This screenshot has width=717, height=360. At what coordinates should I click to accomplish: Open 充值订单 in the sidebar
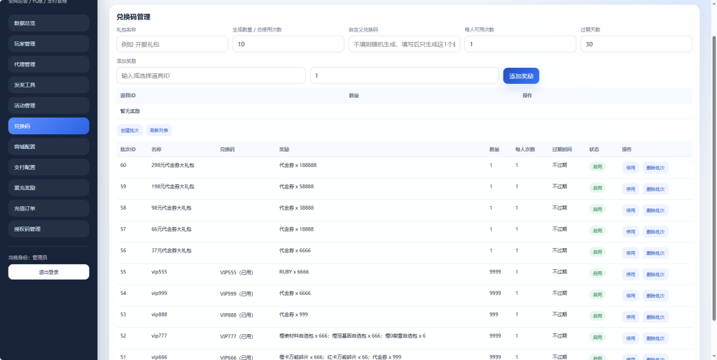pyautogui.click(x=48, y=208)
